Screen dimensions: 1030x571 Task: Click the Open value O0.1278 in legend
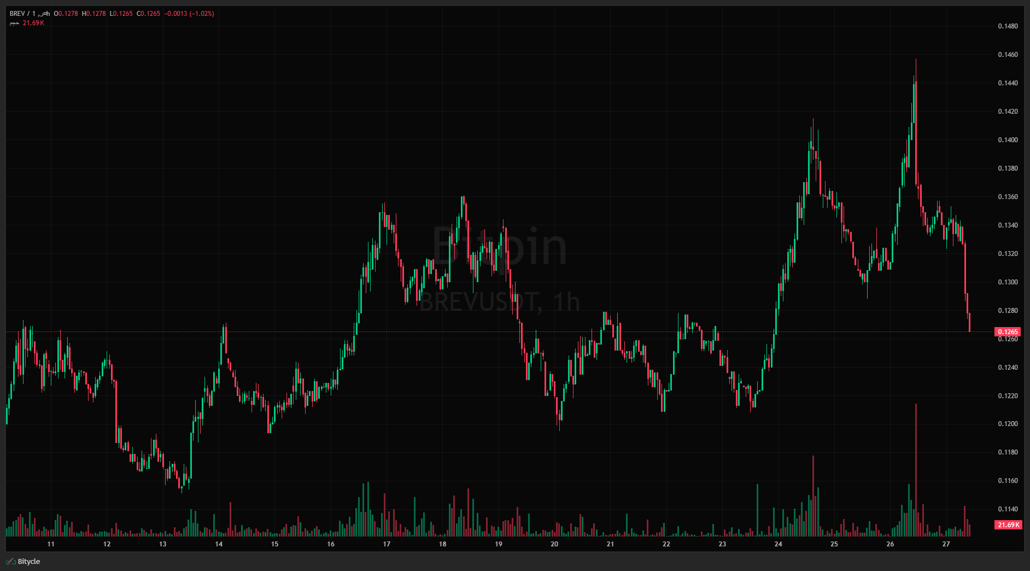[x=66, y=14]
